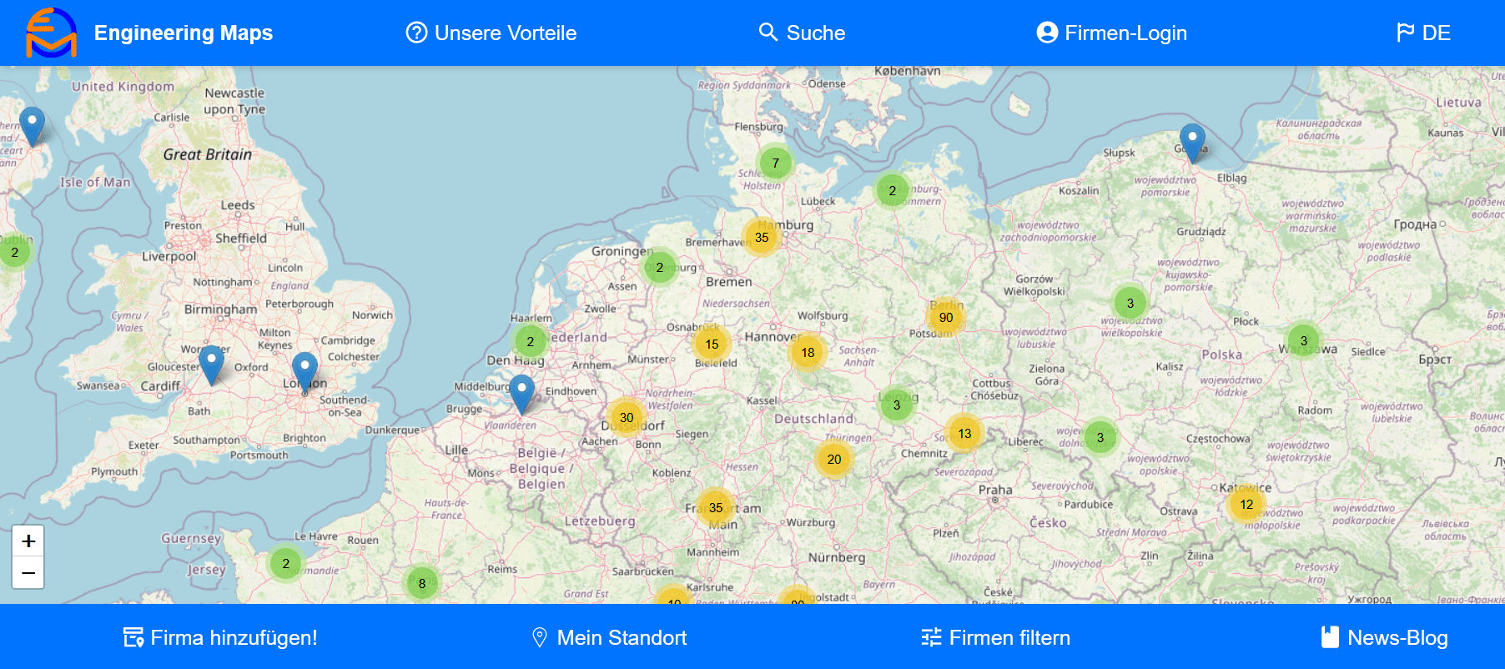Open the Unsere Vorteile page
1505x669 pixels.
coord(491,33)
